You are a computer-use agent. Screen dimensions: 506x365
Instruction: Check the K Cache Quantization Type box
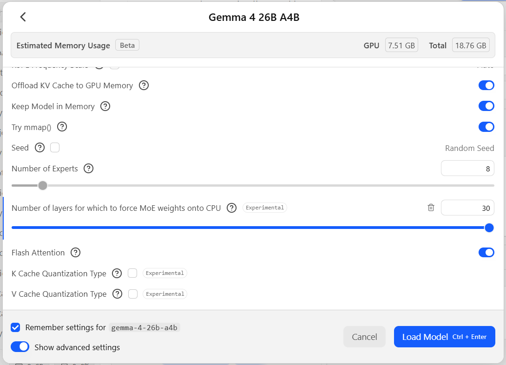click(x=132, y=273)
